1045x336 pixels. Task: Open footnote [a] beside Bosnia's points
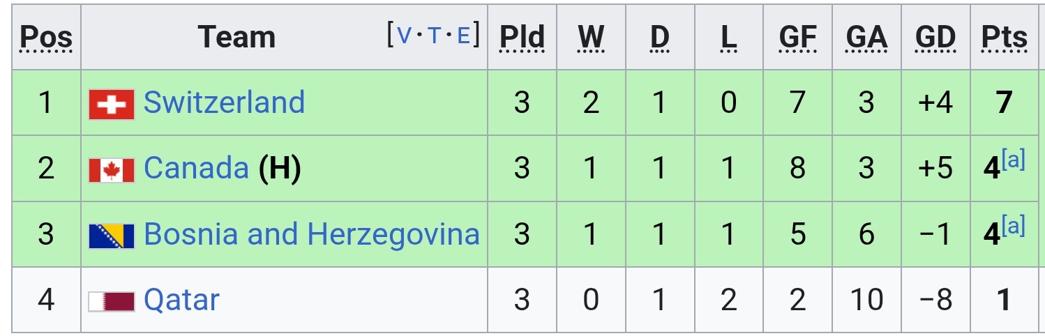tap(1014, 227)
